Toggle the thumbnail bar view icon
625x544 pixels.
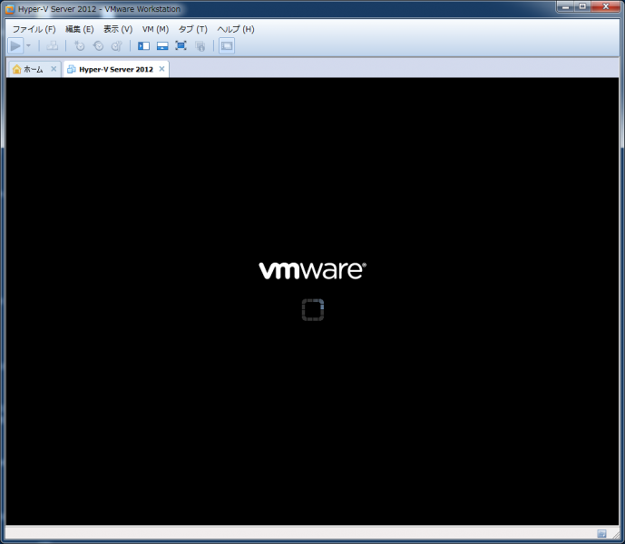(162, 46)
